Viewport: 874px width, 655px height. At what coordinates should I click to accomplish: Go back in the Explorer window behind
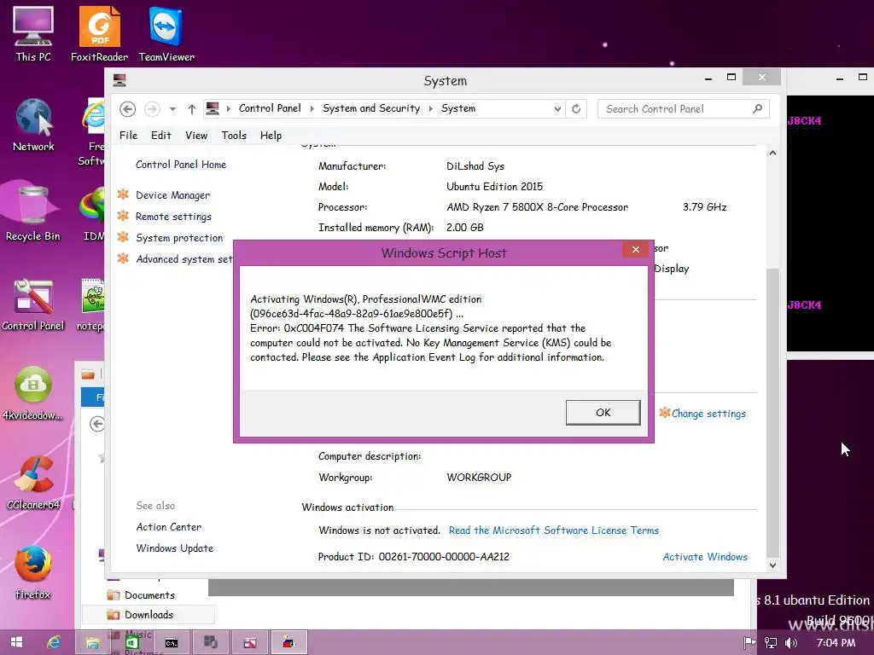point(97,424)
